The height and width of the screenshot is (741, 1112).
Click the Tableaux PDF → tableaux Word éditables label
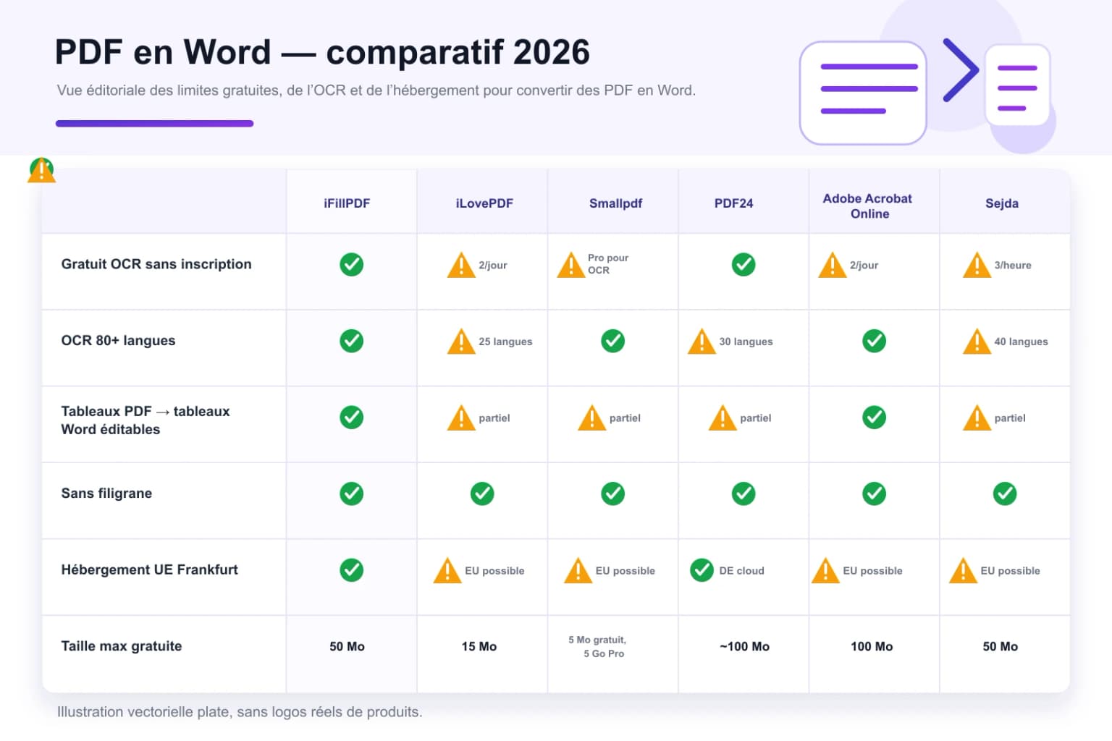[x=145, y=420]
